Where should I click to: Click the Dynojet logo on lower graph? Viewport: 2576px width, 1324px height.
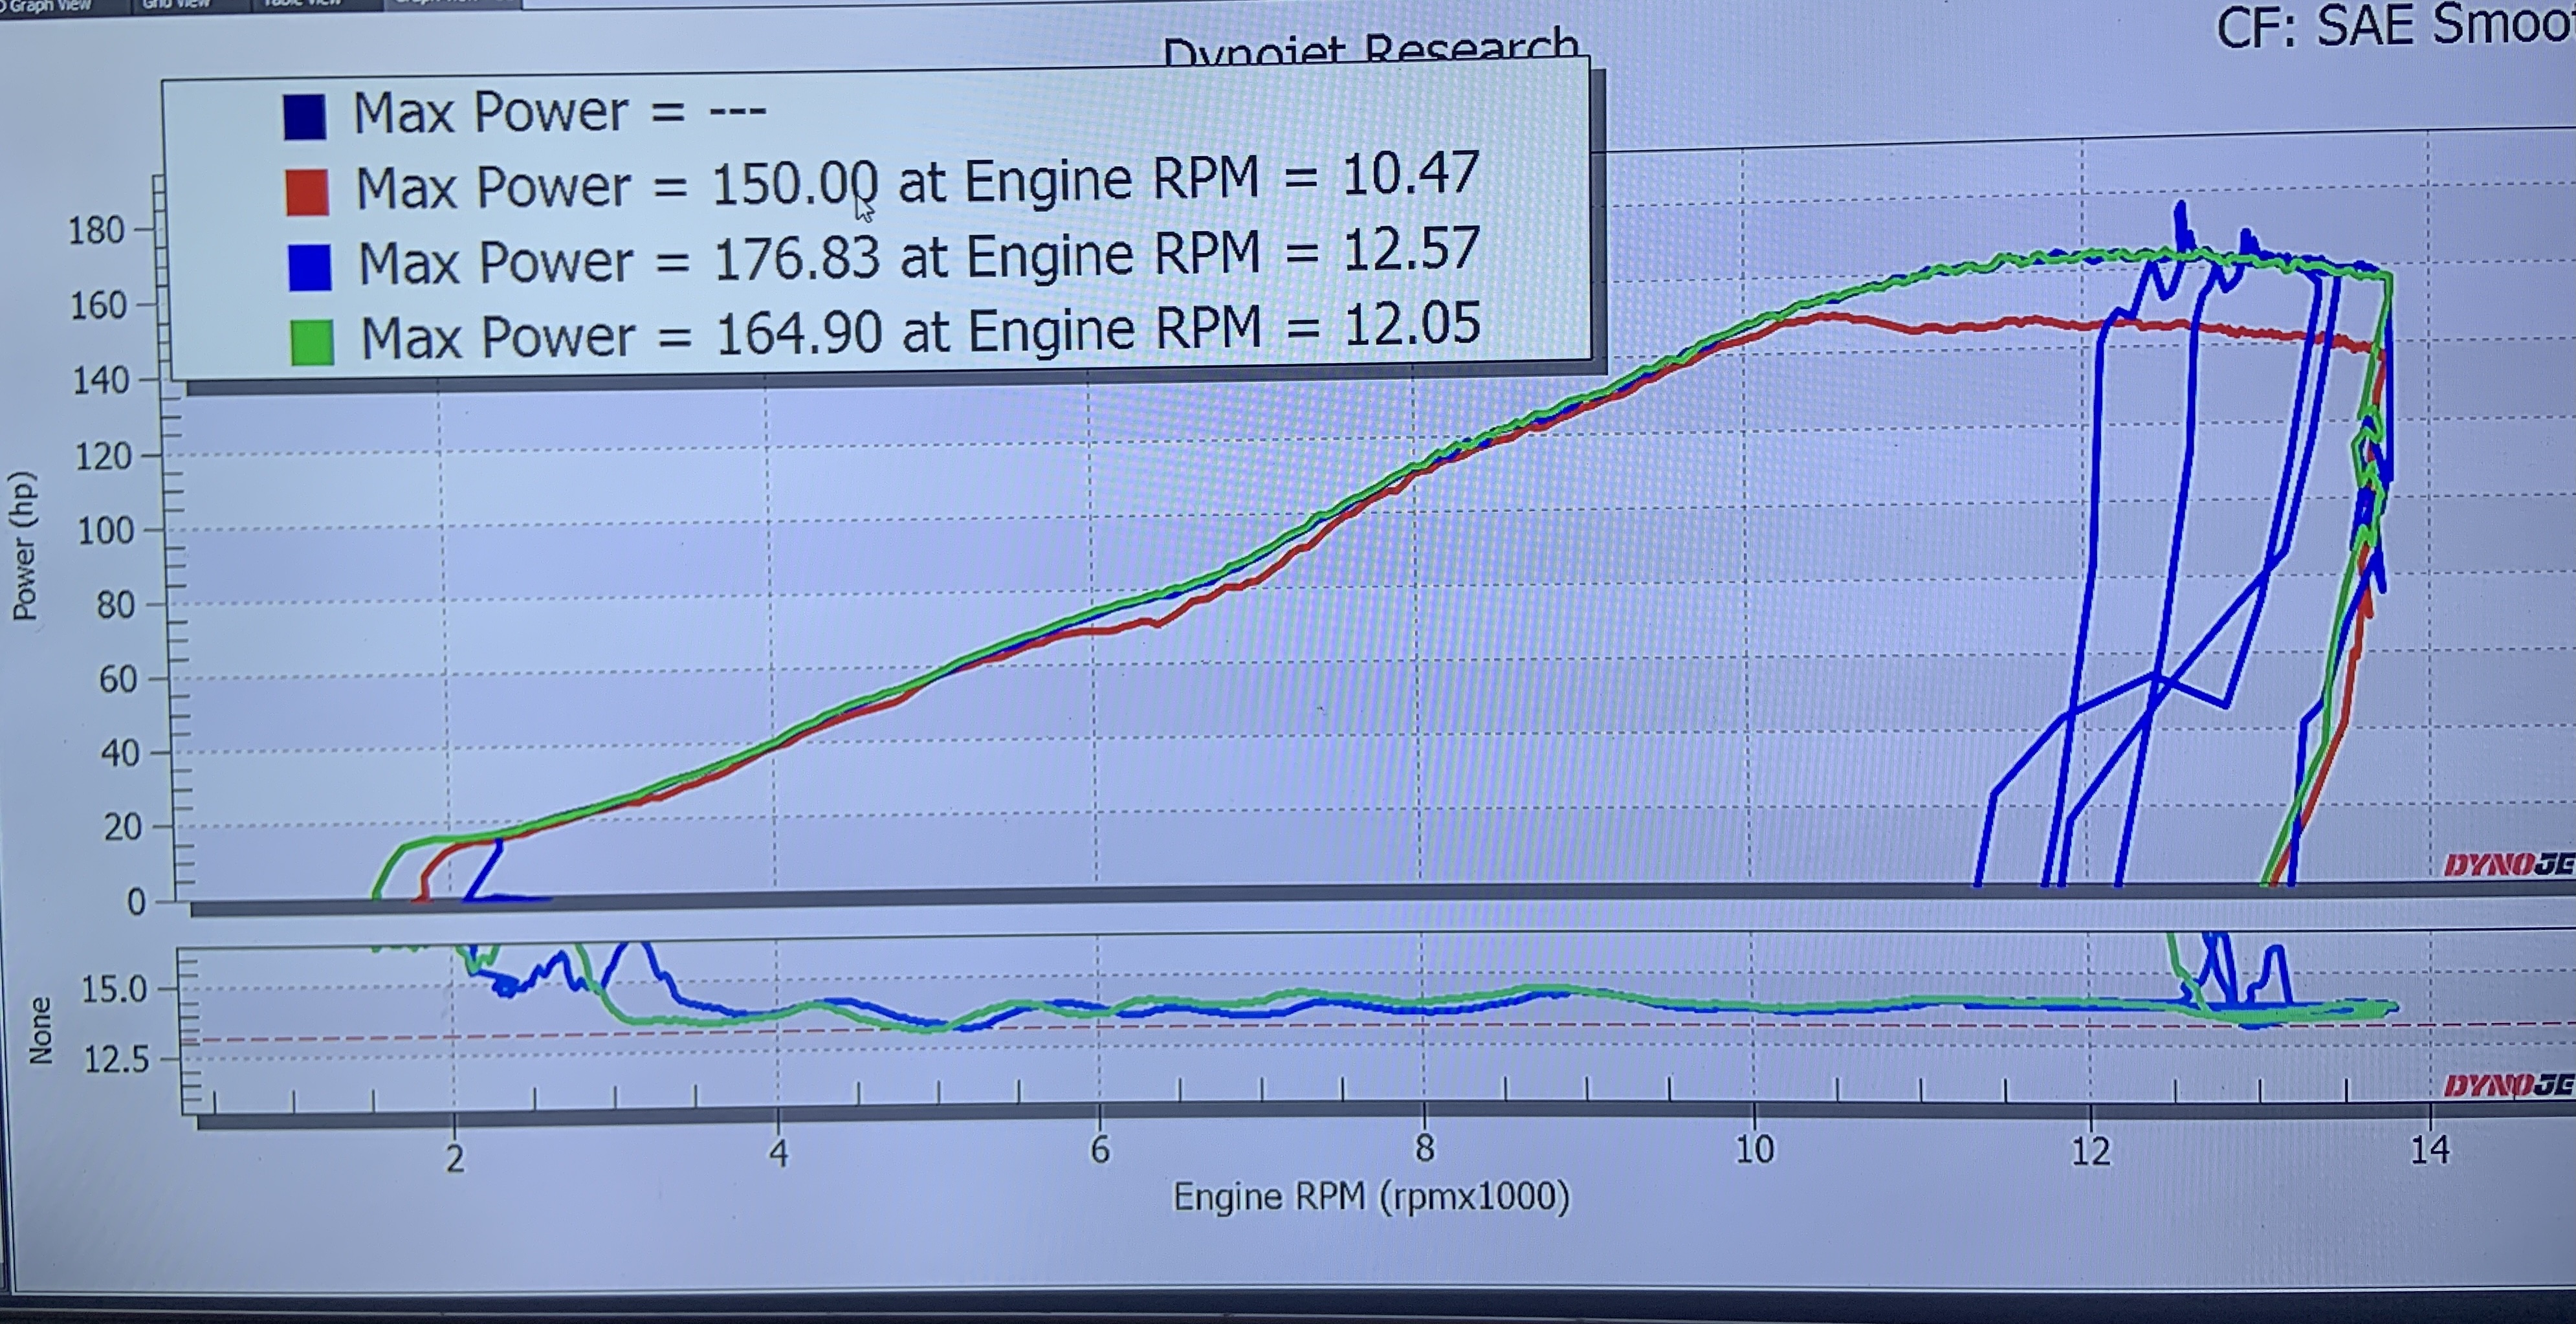click(2508, 1085)
